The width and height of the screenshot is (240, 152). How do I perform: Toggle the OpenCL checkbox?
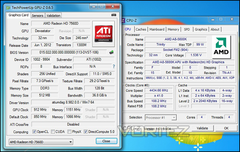point(34,131)
